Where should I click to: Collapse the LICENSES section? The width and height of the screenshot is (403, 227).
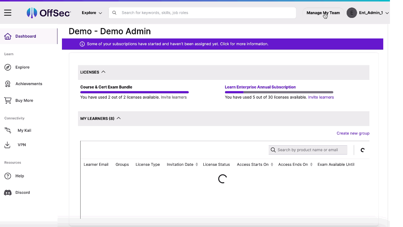click(x=103, y=72)
